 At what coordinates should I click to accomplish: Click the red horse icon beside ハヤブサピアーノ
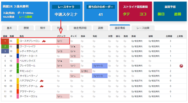42,81
